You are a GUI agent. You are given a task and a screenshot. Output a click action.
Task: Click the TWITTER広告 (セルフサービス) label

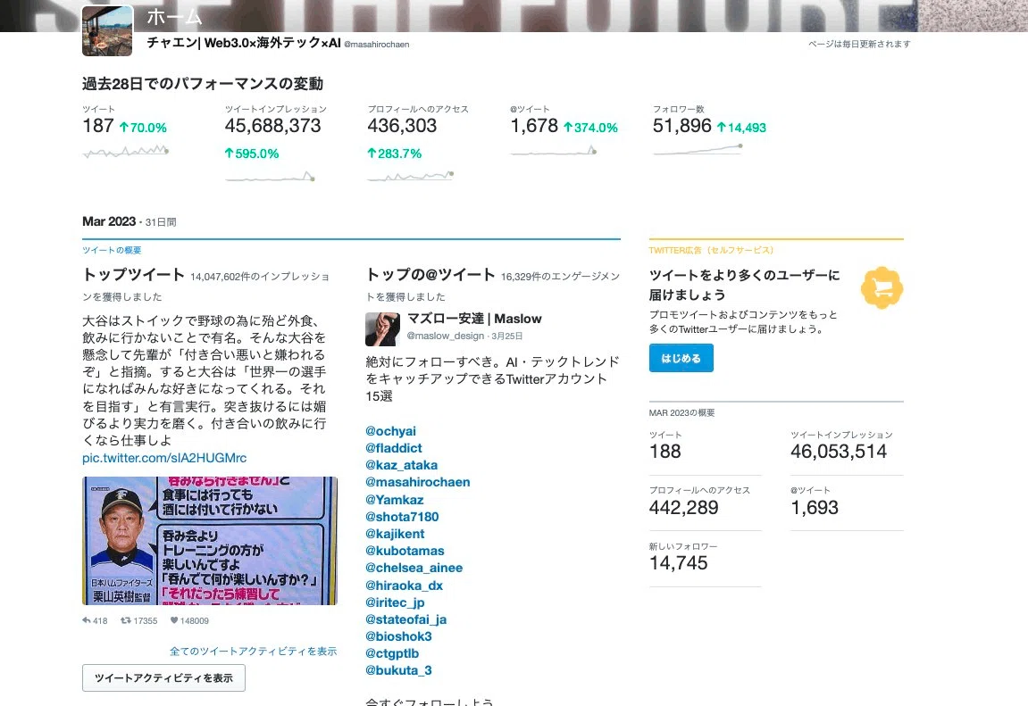point(711,250)
